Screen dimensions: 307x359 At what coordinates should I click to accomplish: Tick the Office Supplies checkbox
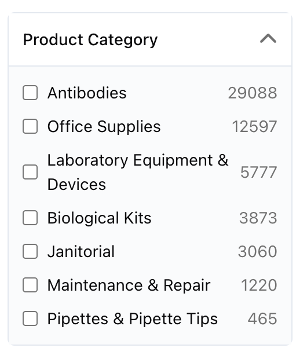(x=30, y=126)
